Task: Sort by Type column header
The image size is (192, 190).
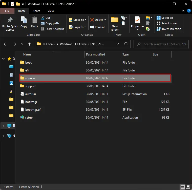Action: click(x=136, y=54)
